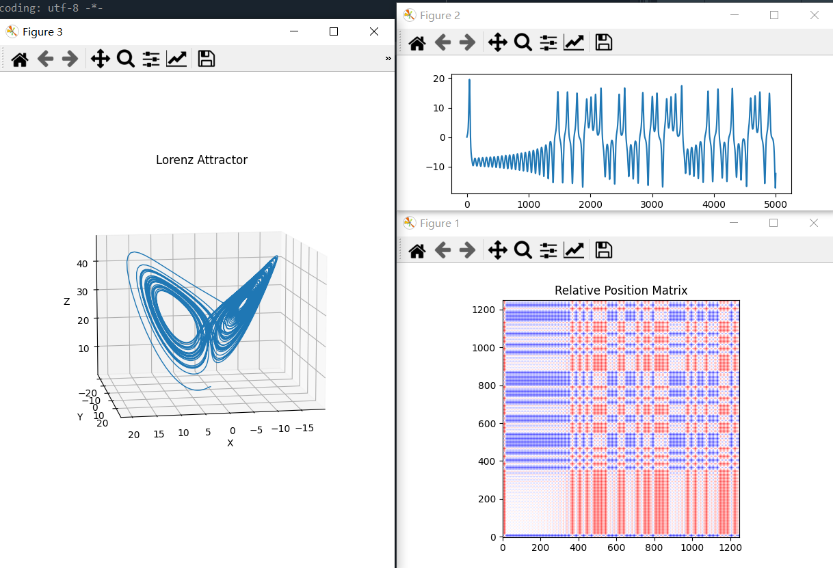Image resolution: width=833 pixels, height=568 pixels.
Task: Expand Figure 3 toolbar overflow chevron
Action: point(388,59)
